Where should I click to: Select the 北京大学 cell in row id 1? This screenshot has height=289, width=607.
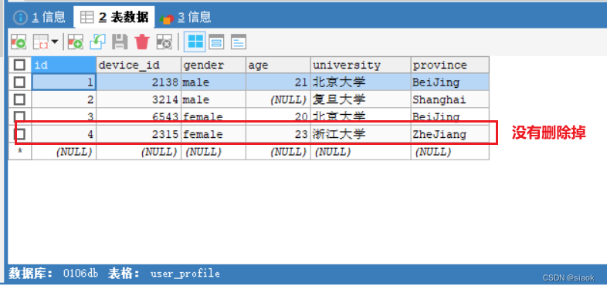tap(361, 82)
